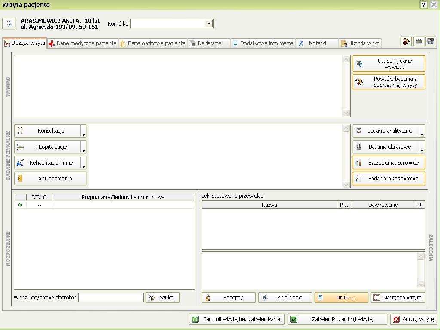
Task: Click Hospitalizacje button
Action: pos(47,147)
